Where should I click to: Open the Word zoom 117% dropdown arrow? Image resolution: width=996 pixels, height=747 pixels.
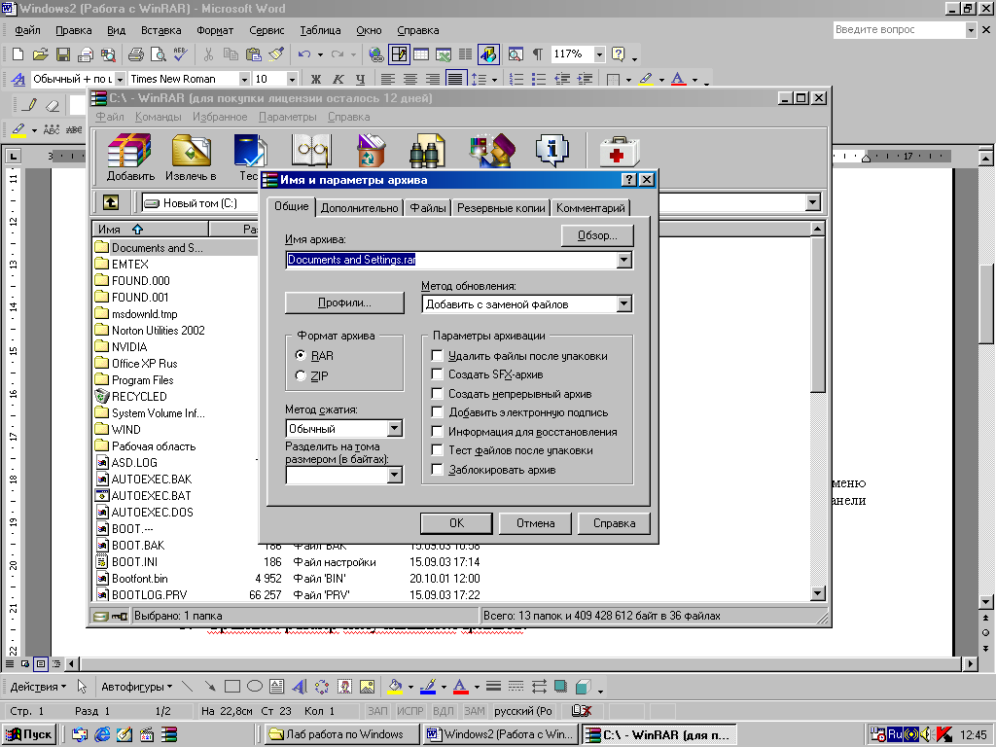599,54
